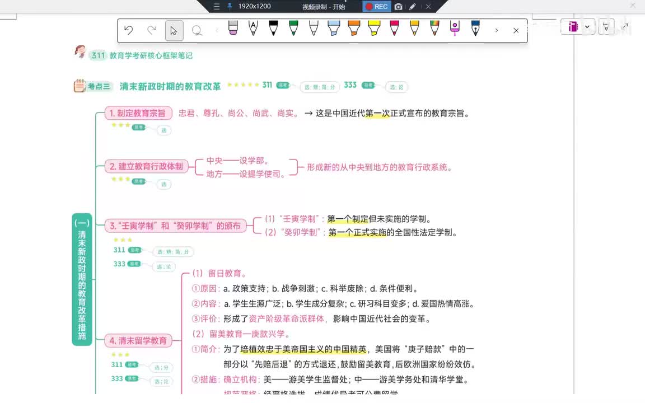Close the screen recorder bar
The image size is (645, 403).
428,7
